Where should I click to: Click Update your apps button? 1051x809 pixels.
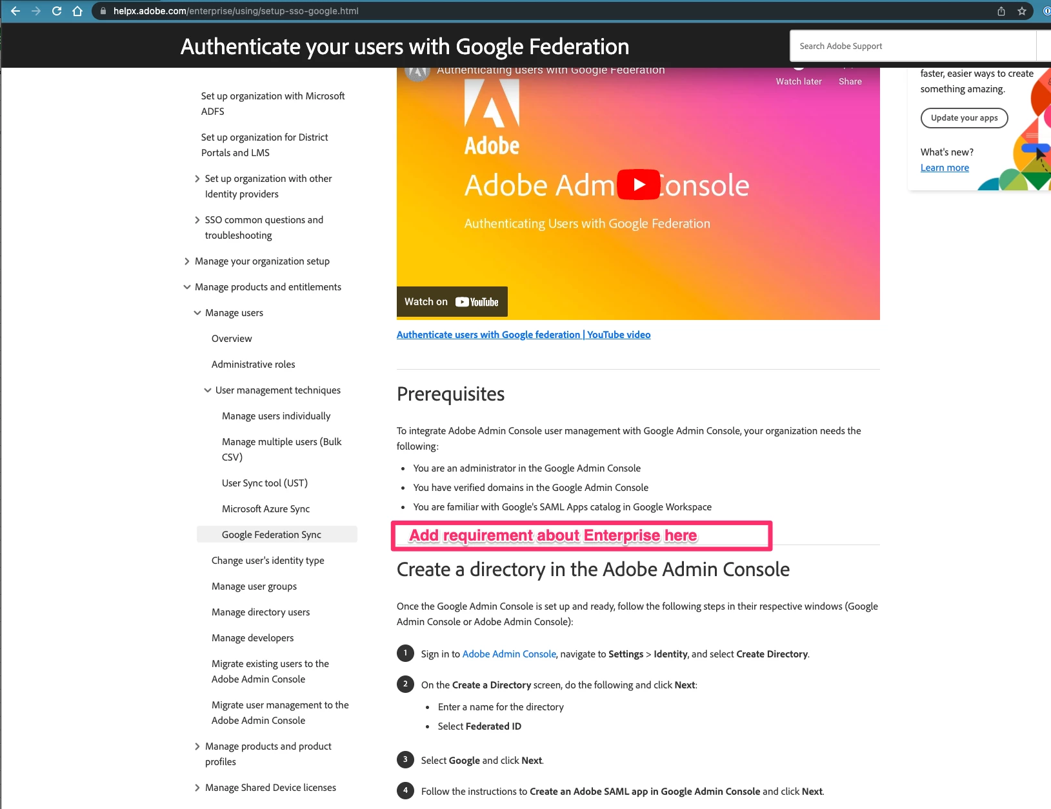pyautogui.click(x=964, y=118)
